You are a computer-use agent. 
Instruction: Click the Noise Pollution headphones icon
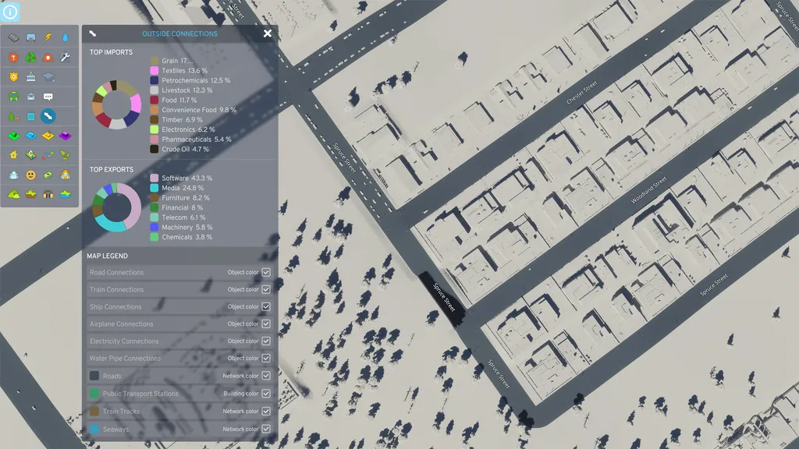tap(48, 194)
